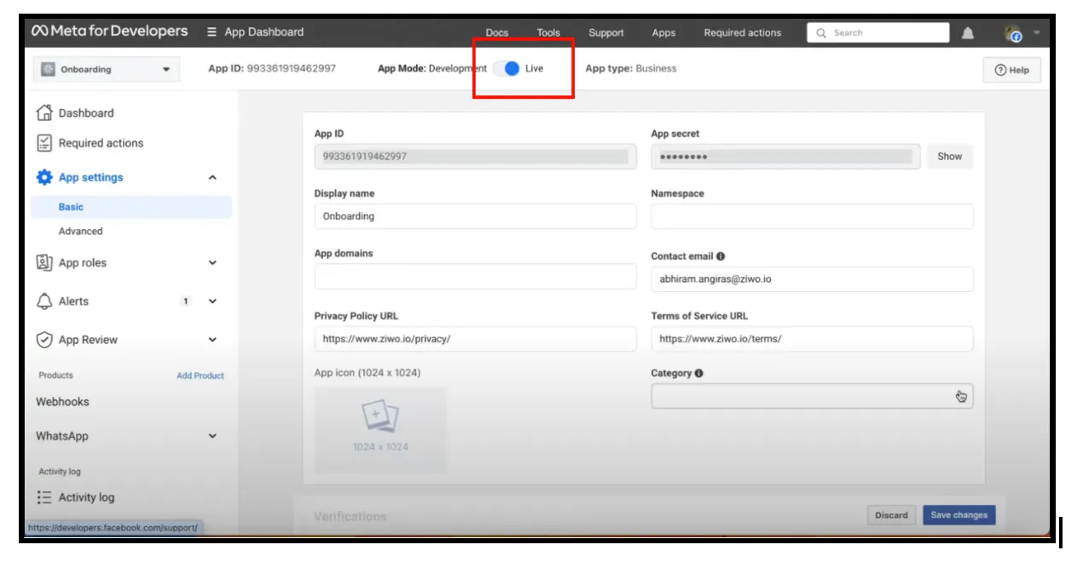The image size is (1083, 562).
Task: Click the App roles badge icon
Action: (44, 262)
